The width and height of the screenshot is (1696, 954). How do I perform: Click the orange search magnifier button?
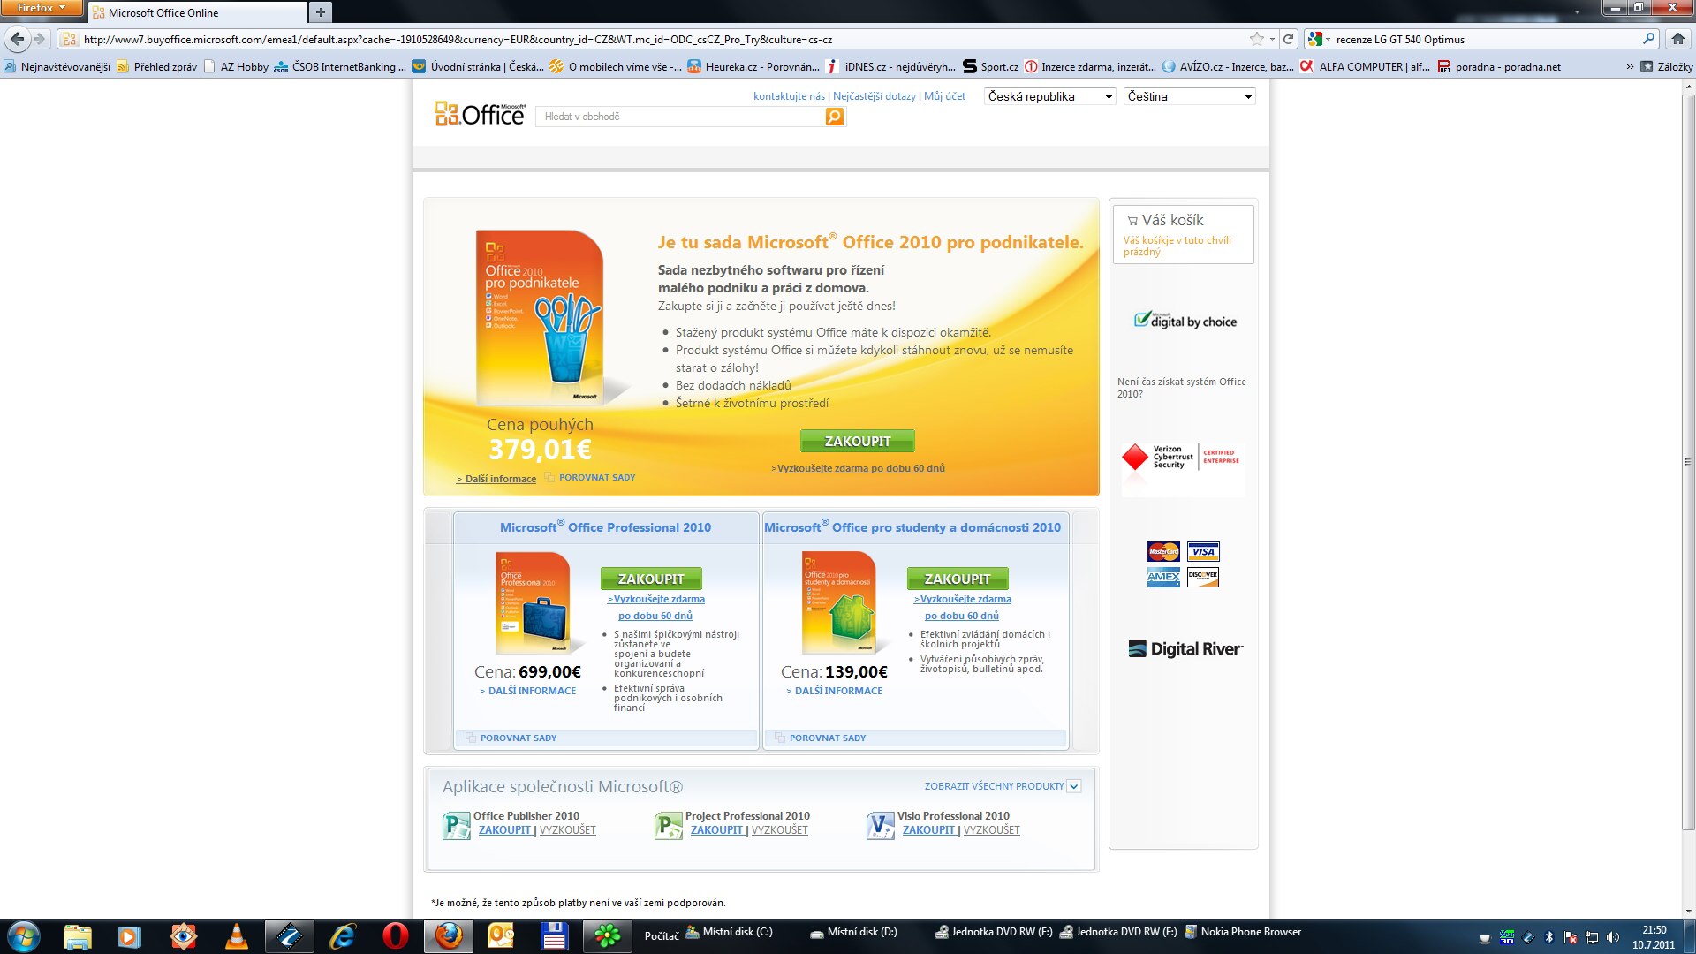click(834, 117)
